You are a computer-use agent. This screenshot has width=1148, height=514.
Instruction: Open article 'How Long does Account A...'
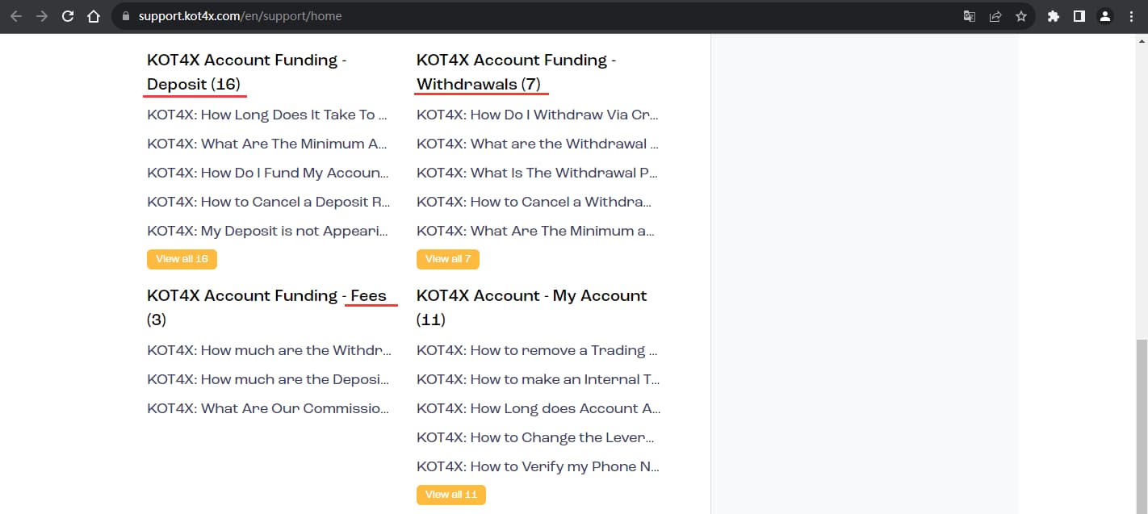[x=538, y=408]
